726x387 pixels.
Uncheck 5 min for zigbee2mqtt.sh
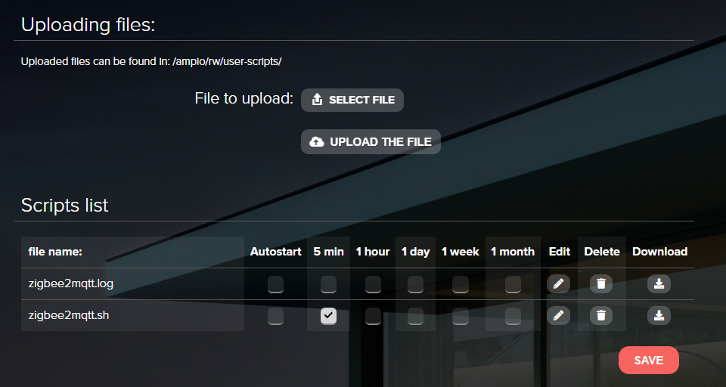328,316
